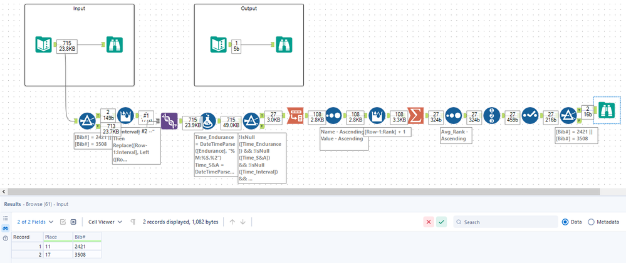Click the 27 459b connection label
The width and height of the screenshot is (626, 263).
point(511,116)
